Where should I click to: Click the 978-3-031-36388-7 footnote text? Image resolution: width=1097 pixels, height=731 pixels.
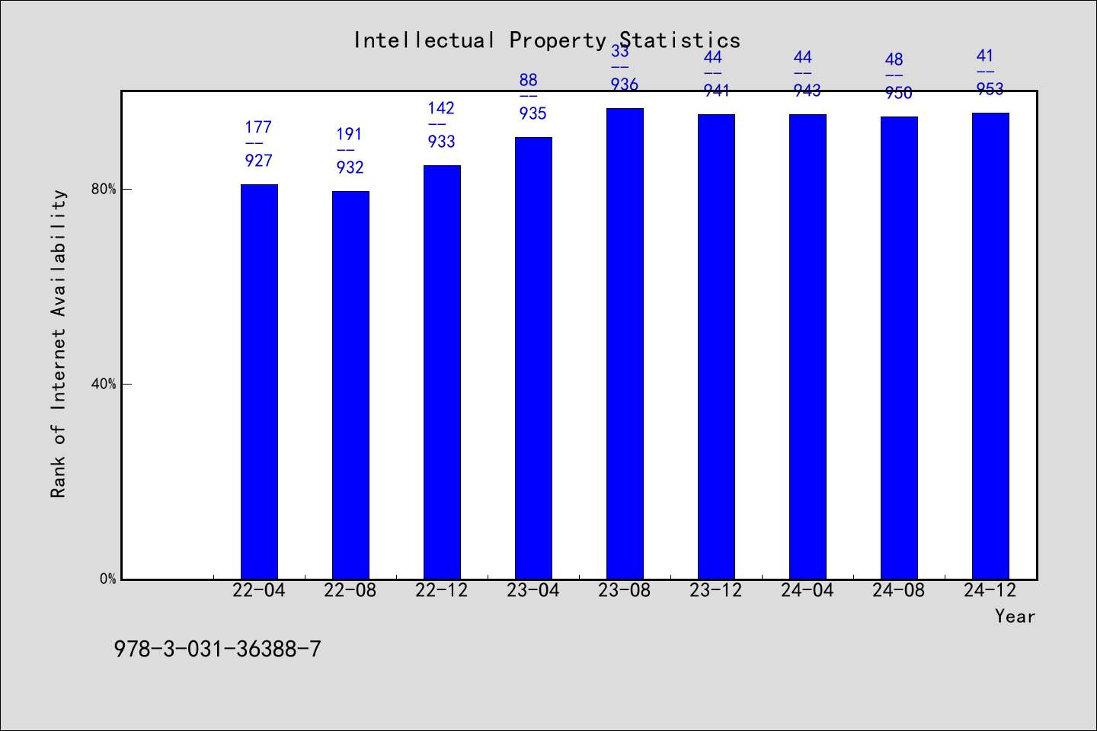(x=218, y=650)
